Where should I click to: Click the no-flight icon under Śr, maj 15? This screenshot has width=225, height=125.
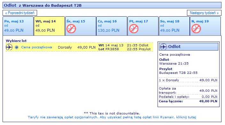pos(71,28)
